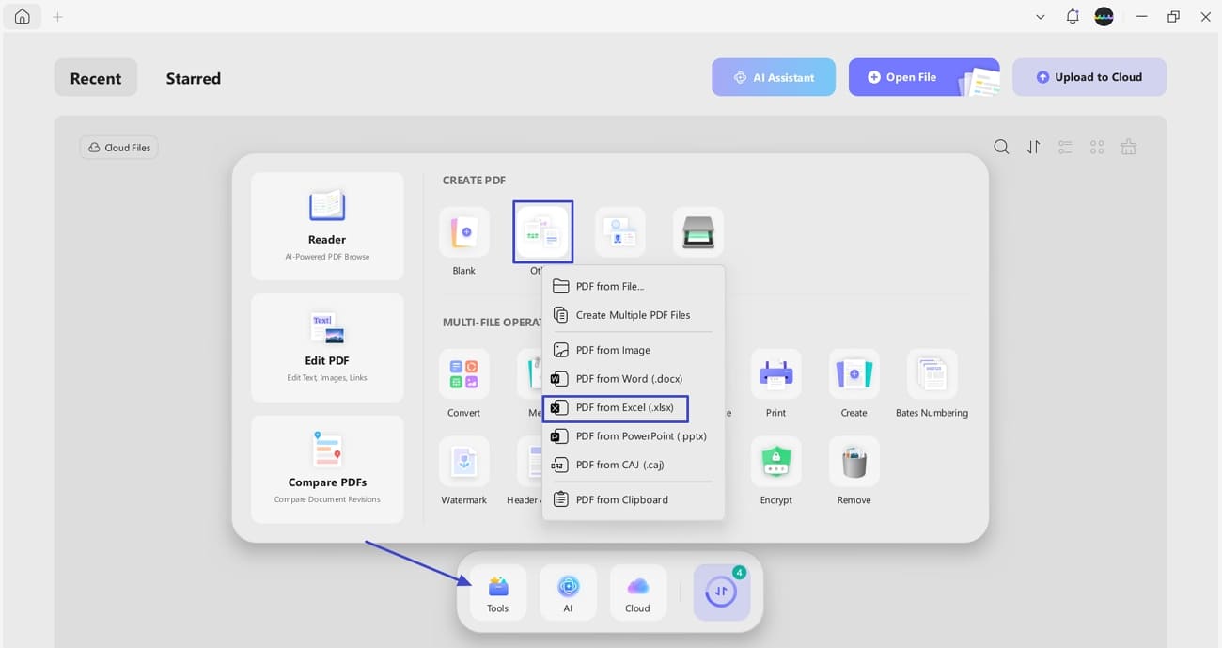Open the Watermark tool
The width and height of the screenshot is (1222, 648).
[x=464, y=462]
